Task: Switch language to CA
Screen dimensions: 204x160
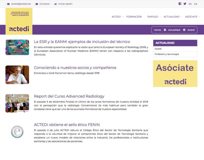Action: 195,4
